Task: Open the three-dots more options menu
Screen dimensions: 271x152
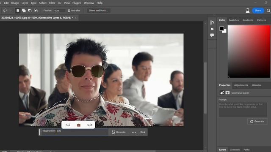Action: [134, 132]
